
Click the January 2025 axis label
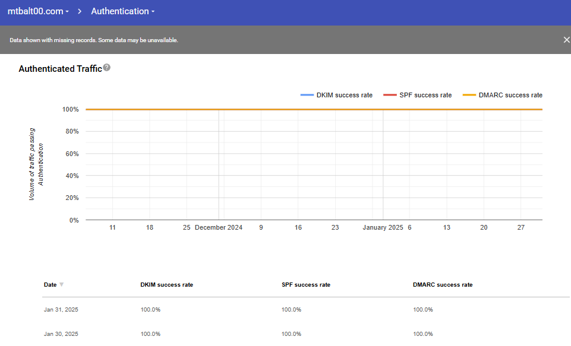tap(383, 227)
